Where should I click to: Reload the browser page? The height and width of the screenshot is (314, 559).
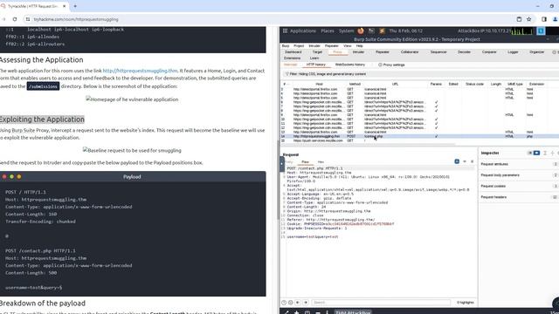15,19
